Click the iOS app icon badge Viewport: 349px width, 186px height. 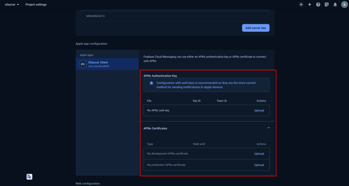pos(83,64)
